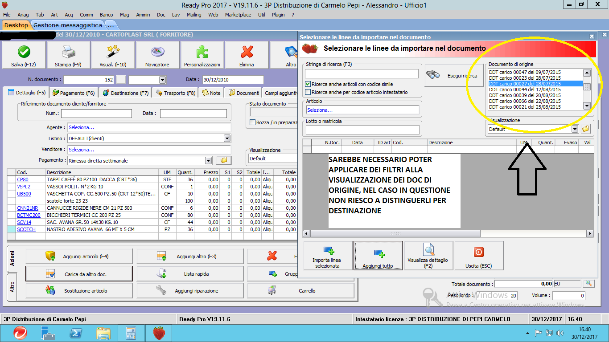Open Lista rapida button

click(190, 274)
